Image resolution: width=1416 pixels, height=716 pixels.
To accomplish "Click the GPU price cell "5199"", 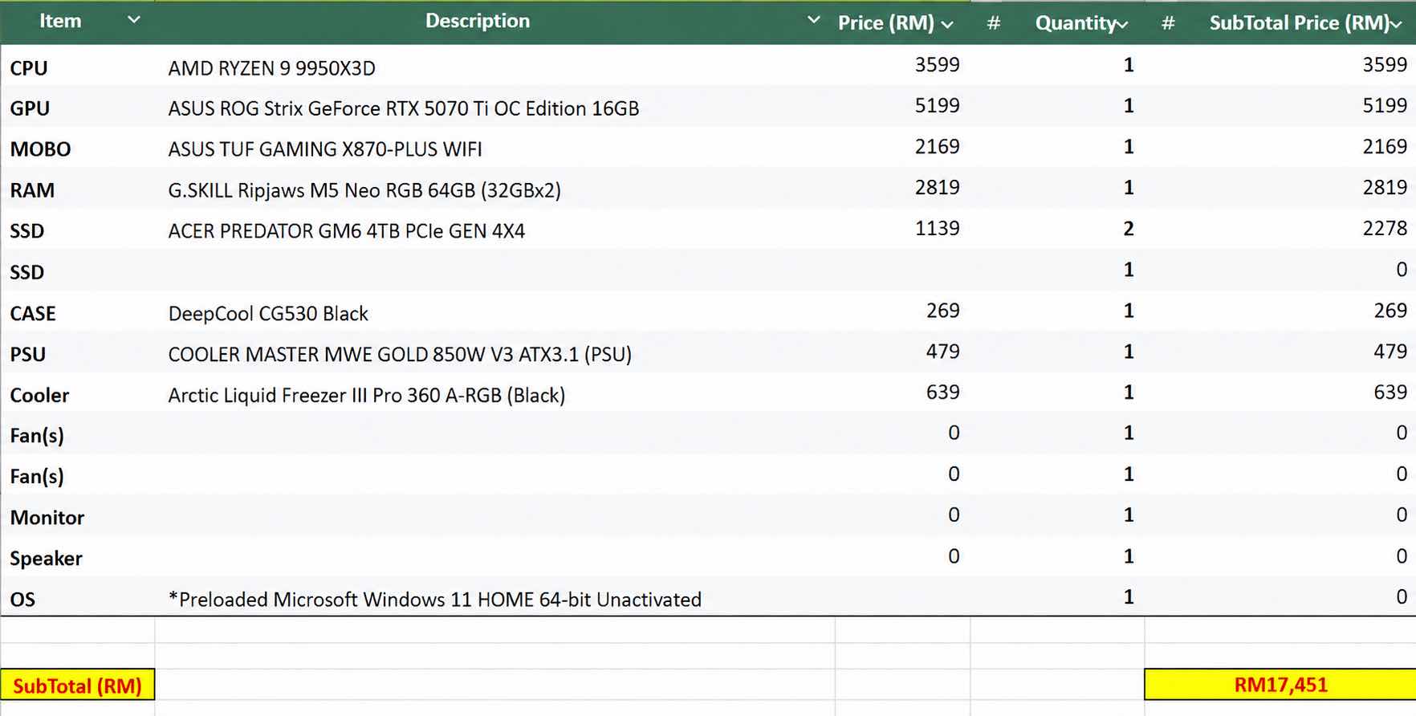I will click(937, 106).
